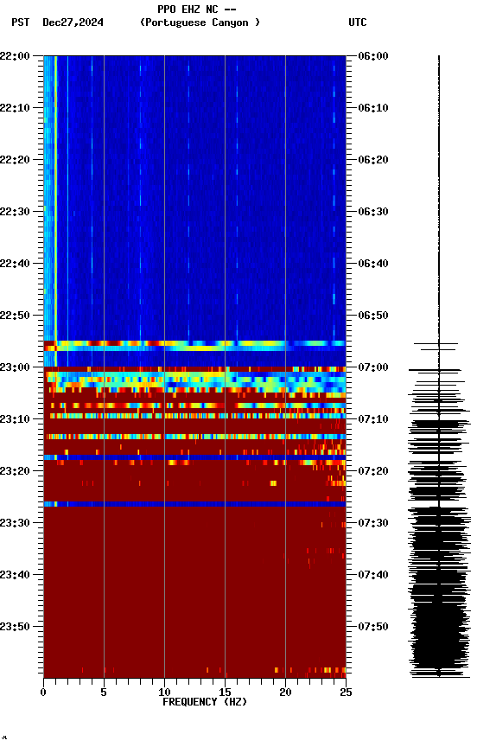Image resolution: width=477 pixels, height=747 pixels.
Task: Click the '06:40' UTC time label
Action: click(x=373, y=264)
